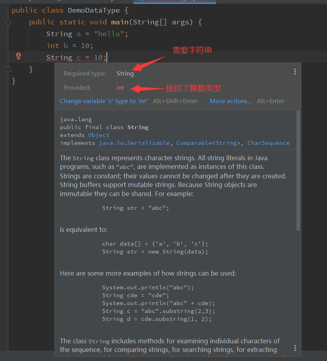Click the sample line String str = "abc";
This screenshot has width=327, height=361.
pos(136,208)
